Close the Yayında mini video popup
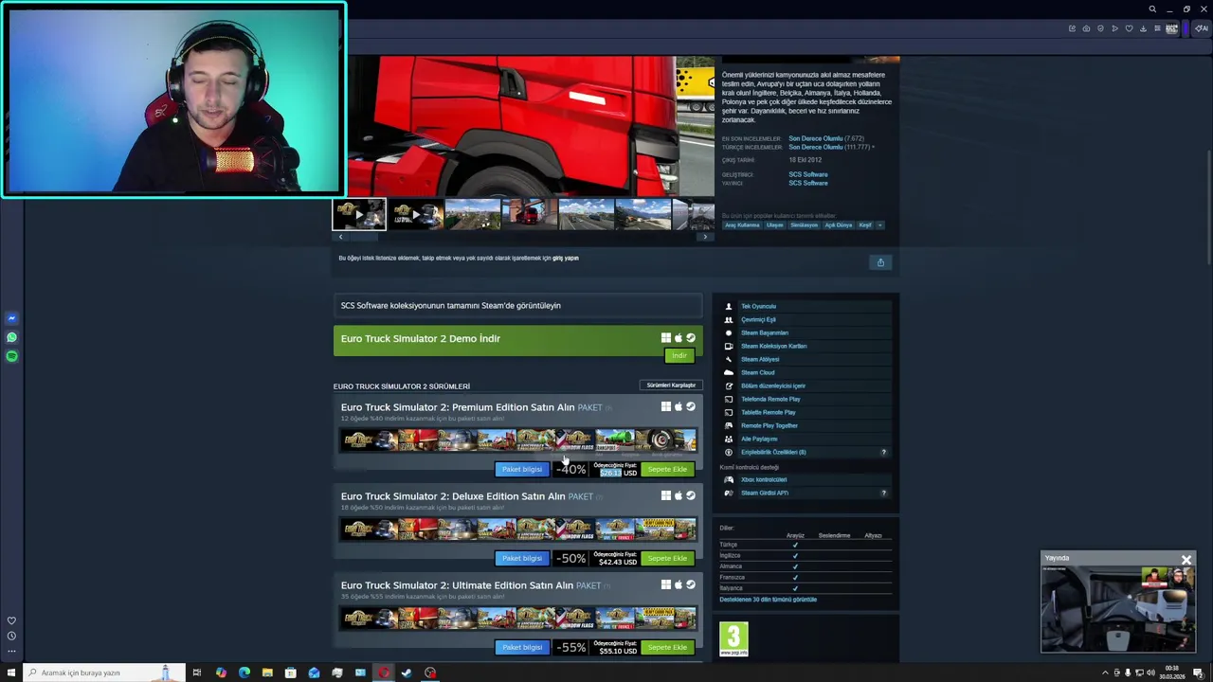Viewport: 1213px width, 682px height. click(1186, 560)
